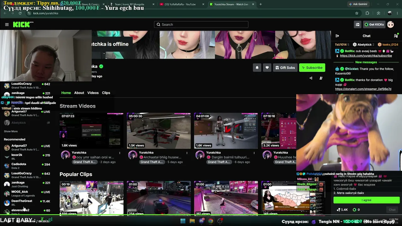Screen dimensions: 402x226
Task: Open a new browser tab
Action: coord(261,4)
